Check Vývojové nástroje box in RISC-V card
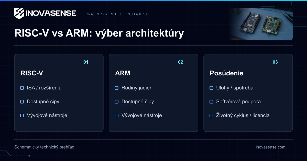 click(x=22, y=116)
